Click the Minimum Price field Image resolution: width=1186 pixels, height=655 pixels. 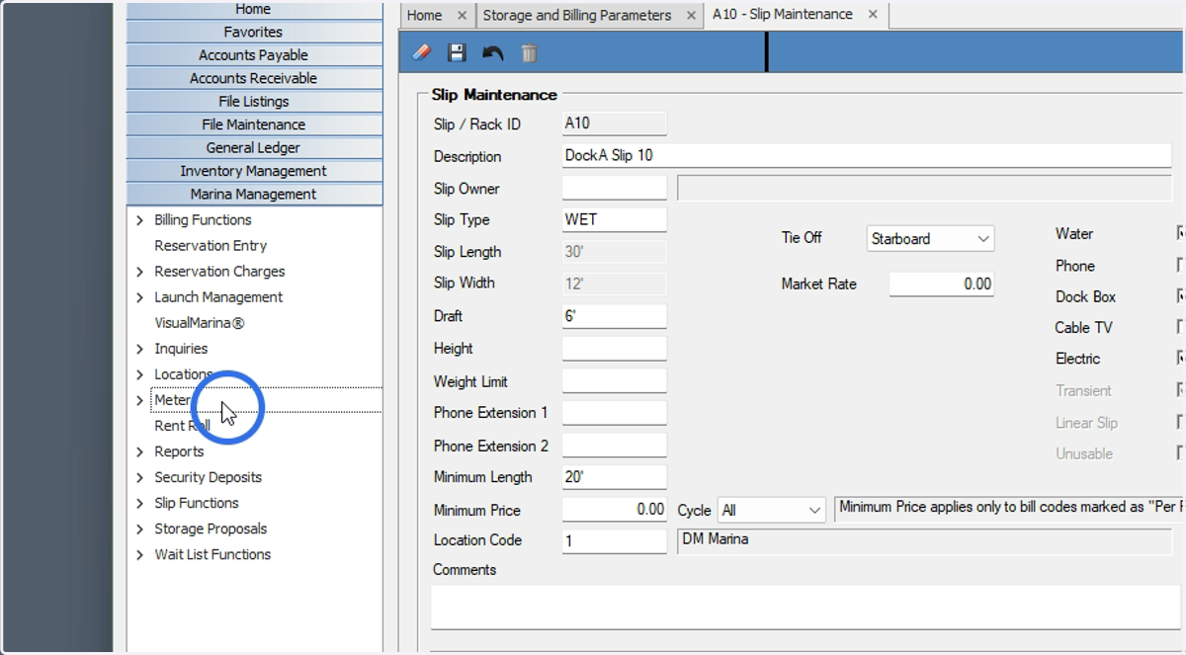coord(615,510)
